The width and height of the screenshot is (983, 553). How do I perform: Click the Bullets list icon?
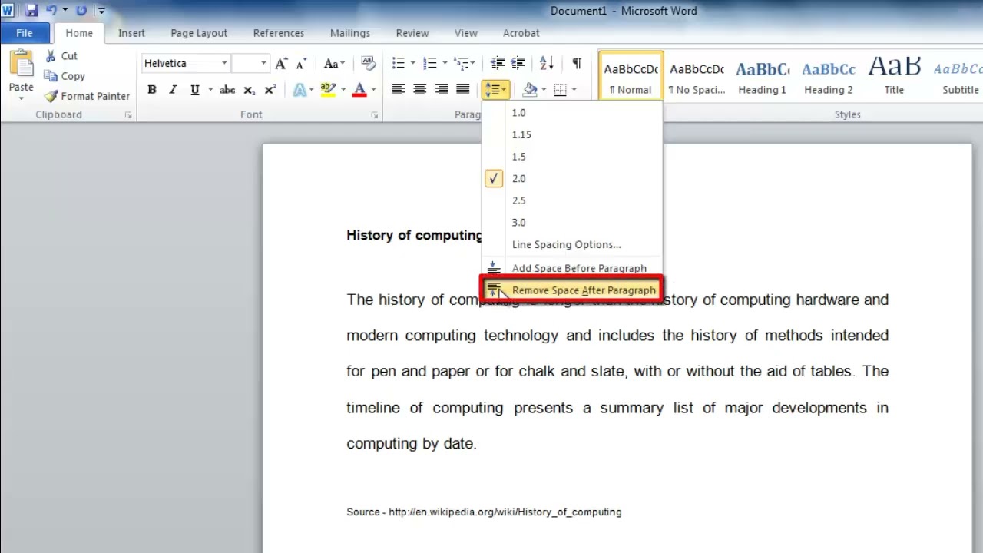(398, 63)
